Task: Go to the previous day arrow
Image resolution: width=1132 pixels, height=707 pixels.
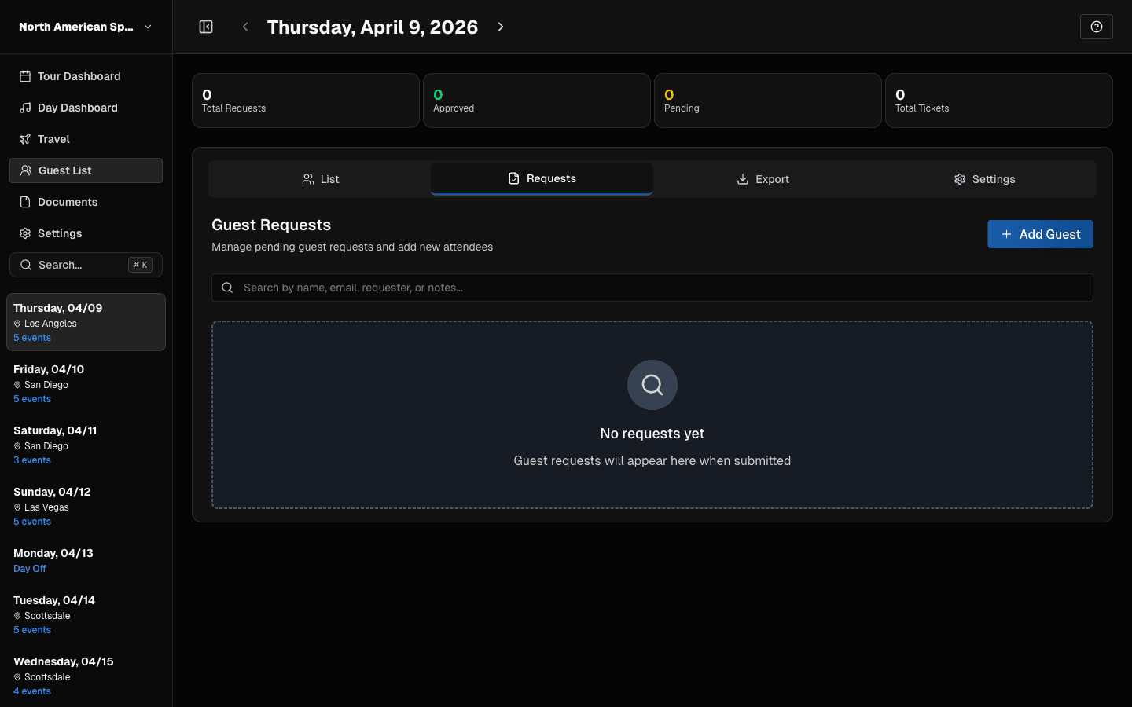Action: click(x=245, y=27)
